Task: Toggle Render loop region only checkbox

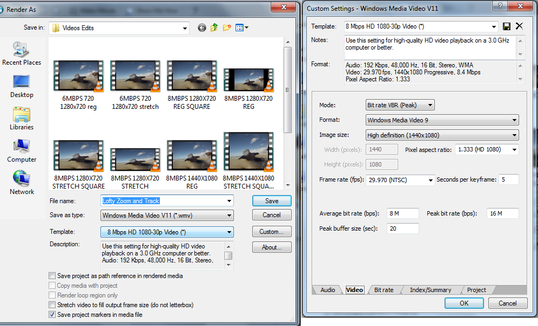Action: [52, 295]
